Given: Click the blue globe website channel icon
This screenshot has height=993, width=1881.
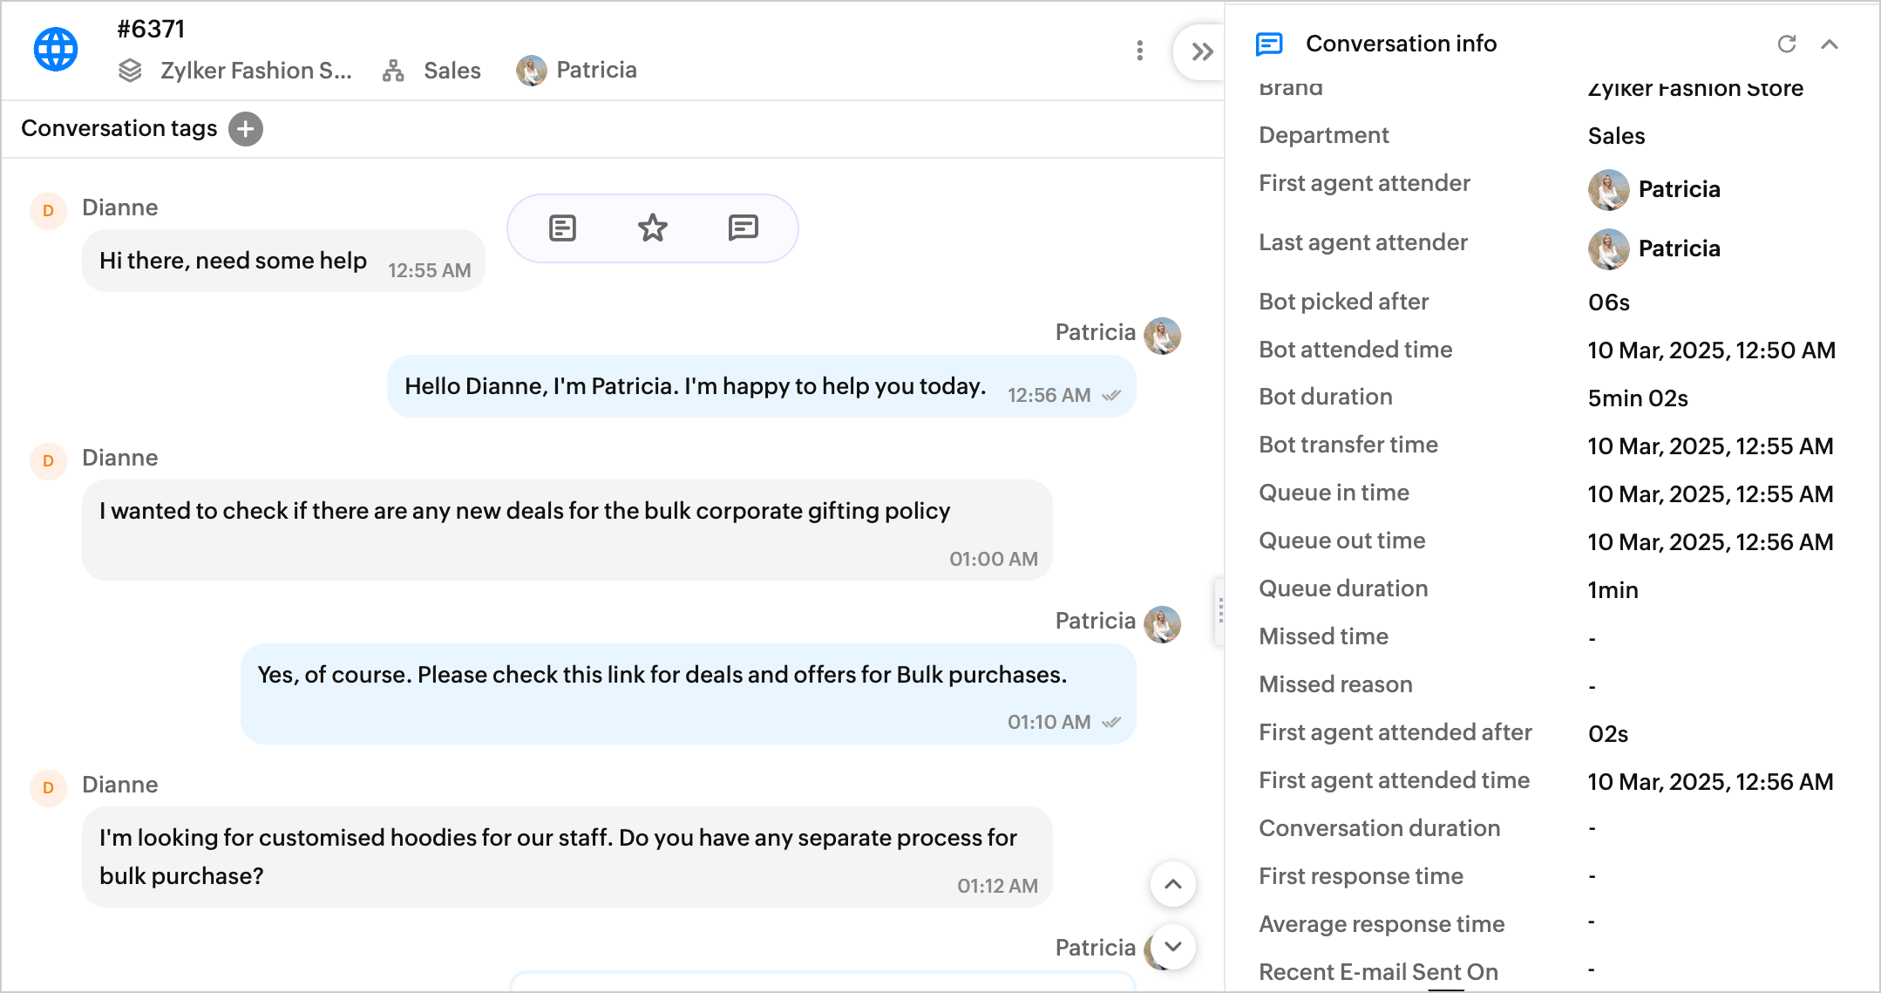Looking at the screenshot, I should click(56, 50).
